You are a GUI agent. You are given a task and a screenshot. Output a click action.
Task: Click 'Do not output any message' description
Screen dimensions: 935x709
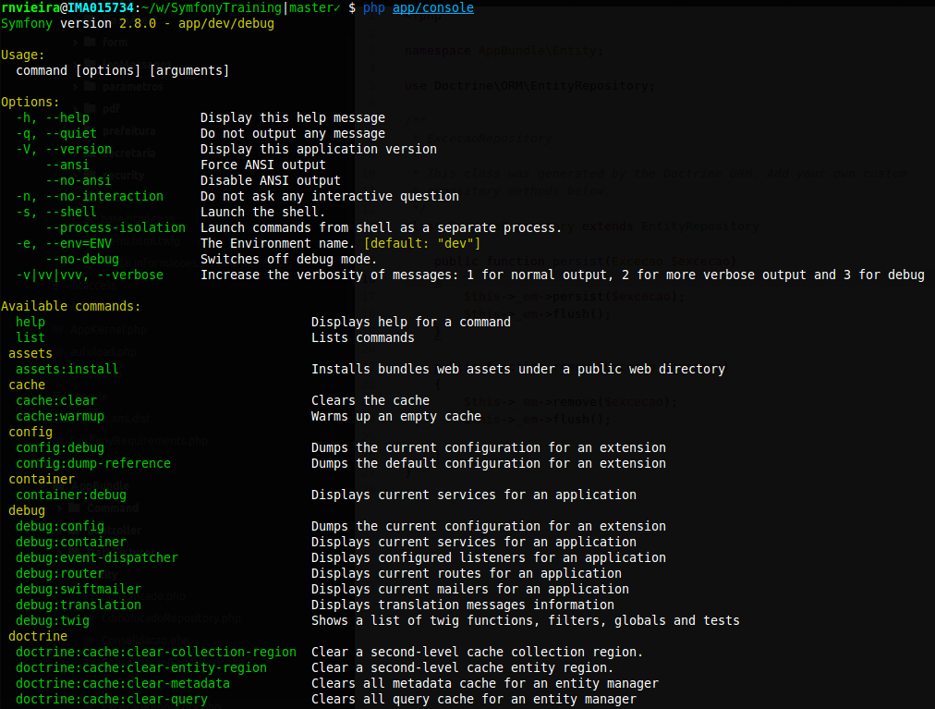point(293,133)
